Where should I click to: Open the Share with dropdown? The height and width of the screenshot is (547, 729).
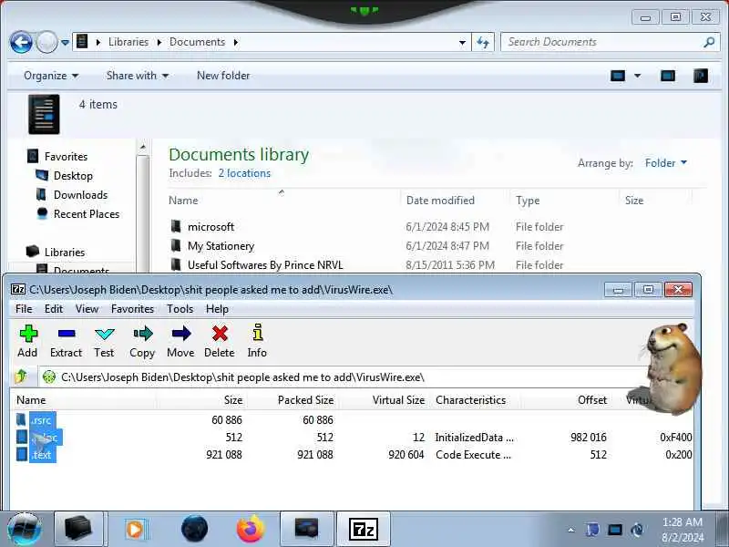point(138,76)
